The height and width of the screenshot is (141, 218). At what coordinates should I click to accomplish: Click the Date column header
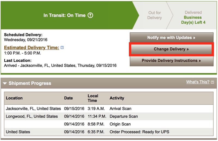point(68,98)
